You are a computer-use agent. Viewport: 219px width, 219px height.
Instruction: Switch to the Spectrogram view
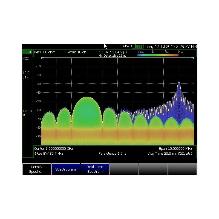click(x=66, y=169)
